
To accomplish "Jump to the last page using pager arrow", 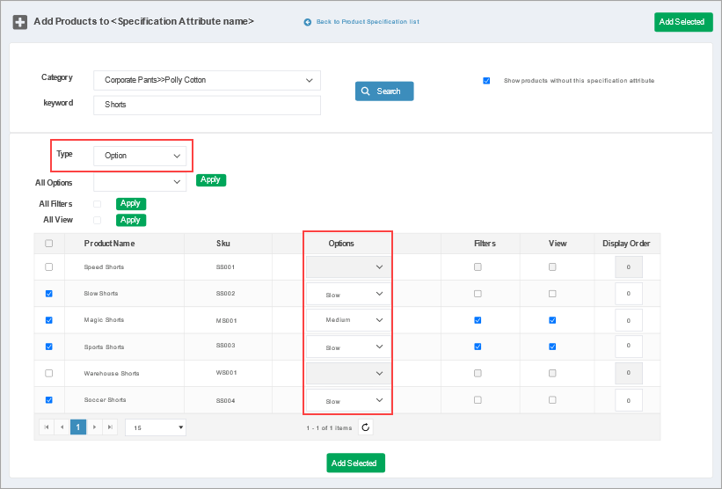I will [110, 427].
